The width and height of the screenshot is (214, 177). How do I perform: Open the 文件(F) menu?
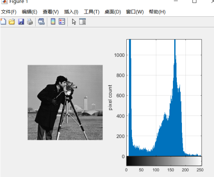coord(9,12)
